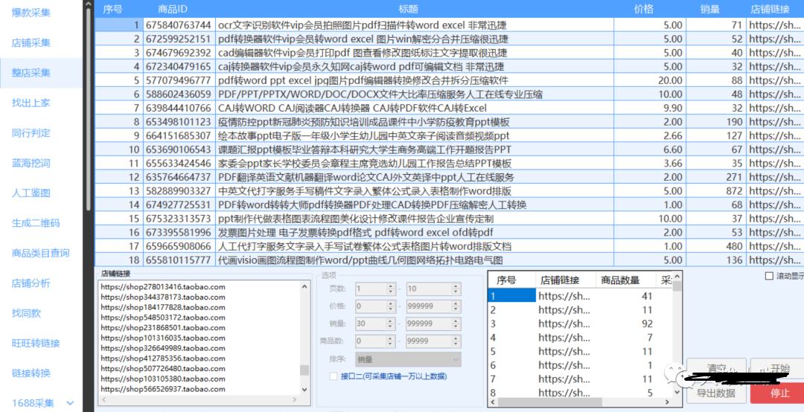Click the main table vertical scrollbar

click(88, 108)
